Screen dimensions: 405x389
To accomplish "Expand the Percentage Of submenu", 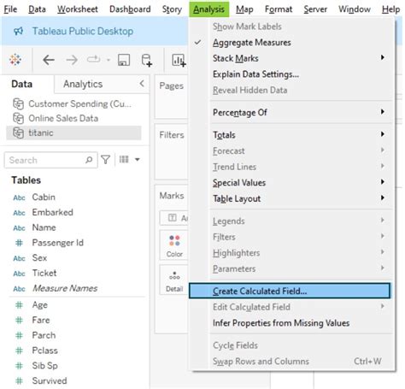I will point(292,112).
